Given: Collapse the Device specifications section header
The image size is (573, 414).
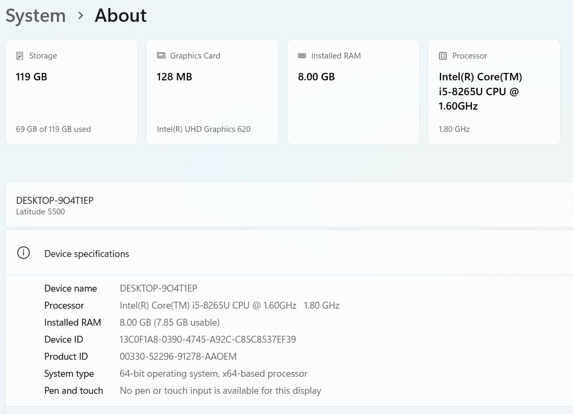Looking at the screenshot, I should click(287, 253).
